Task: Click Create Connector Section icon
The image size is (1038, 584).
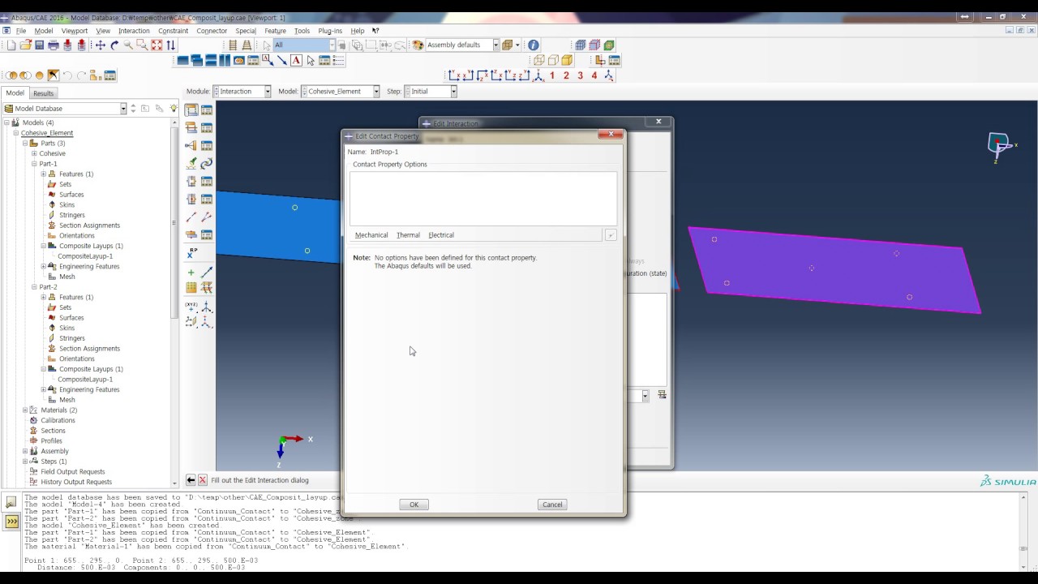Action: pyautogui.click(x=191, y=181)
